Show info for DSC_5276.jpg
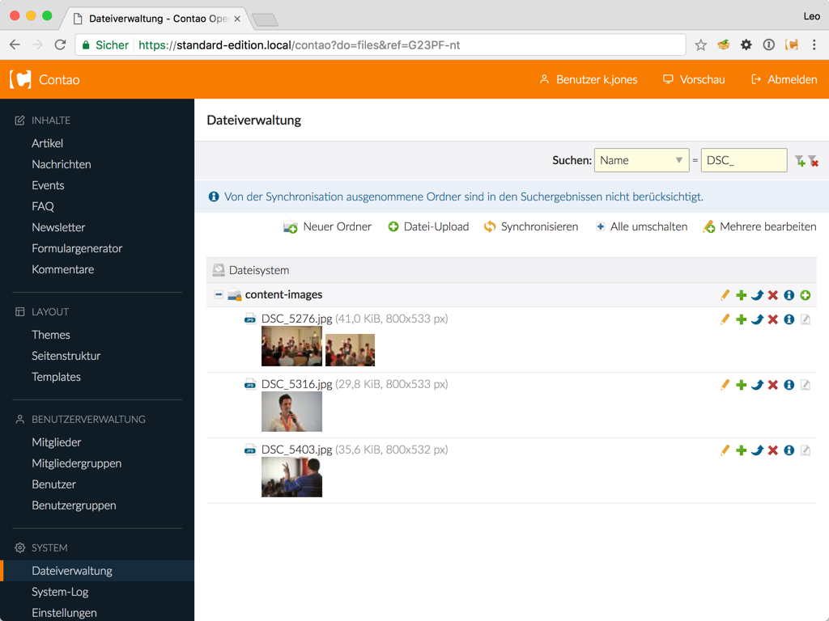 (789, 319)
